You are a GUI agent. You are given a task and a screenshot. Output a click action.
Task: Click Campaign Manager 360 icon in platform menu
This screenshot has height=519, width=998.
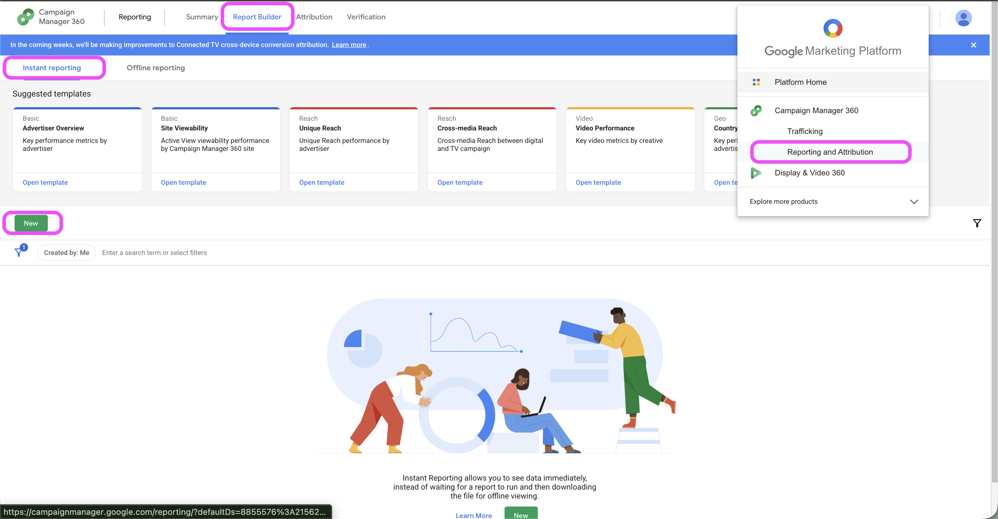pyautogui.click(x=755, y=111)
